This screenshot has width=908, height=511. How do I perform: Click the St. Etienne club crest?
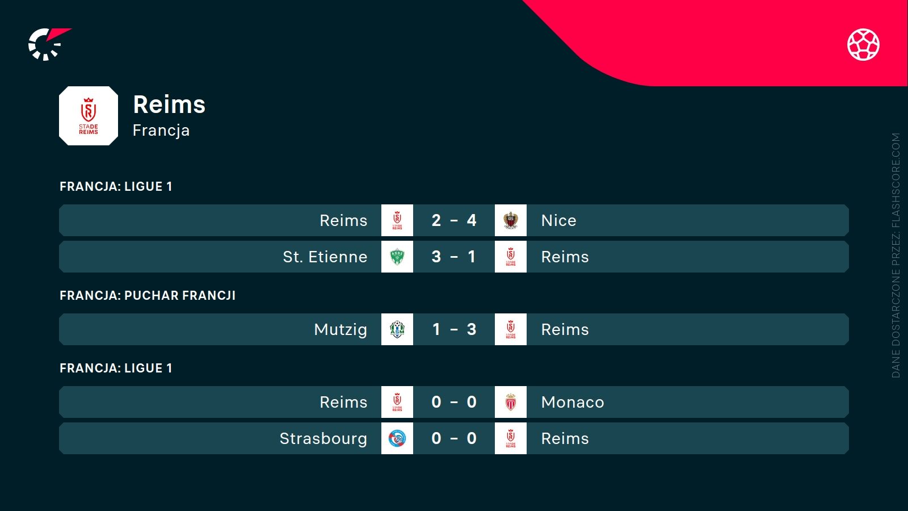(x=397, y=257)
